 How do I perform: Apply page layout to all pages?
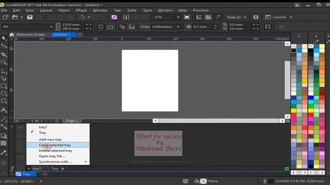pyautogui.click(x=122, y=27)
